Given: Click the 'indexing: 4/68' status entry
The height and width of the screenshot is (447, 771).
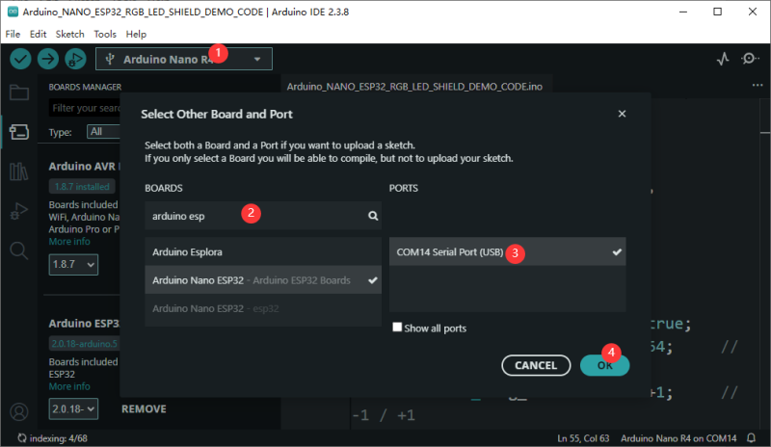Looking at the screenshot, I should (53, 438).
